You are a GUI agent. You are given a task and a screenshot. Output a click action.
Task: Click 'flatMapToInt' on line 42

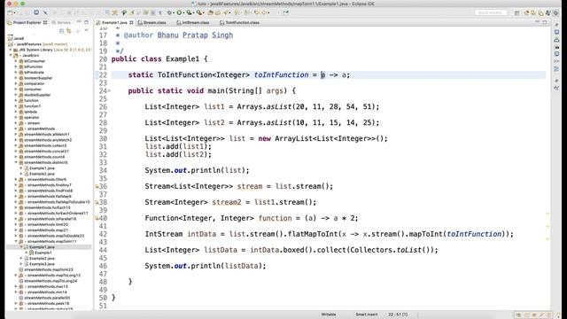(313, 234)
